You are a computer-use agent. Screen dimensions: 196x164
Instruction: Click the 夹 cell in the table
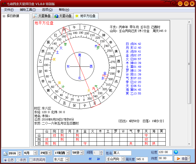pyautogui.click(x=131, y=143)
